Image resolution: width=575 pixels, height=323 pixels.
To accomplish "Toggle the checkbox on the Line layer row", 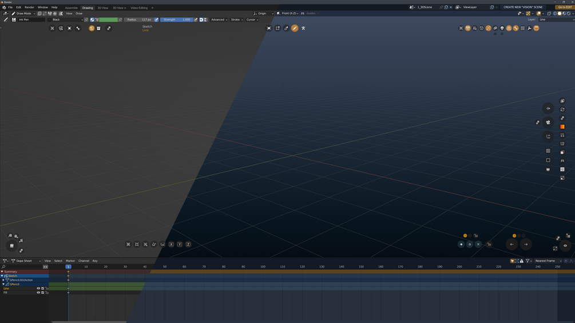I will (42, 289).
